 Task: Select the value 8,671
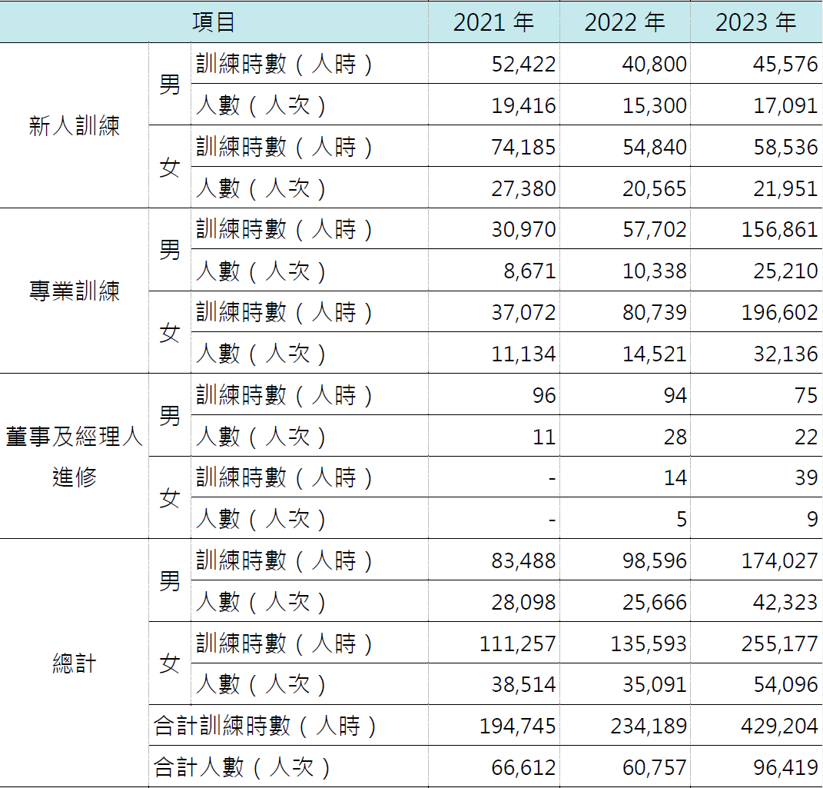(529, 271)
